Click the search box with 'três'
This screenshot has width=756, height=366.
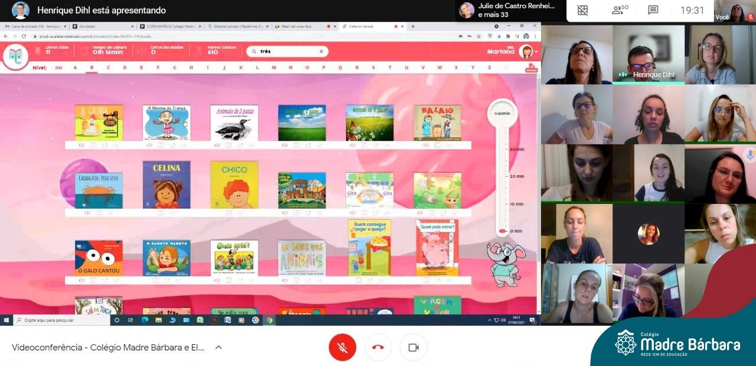click(x=286, y=52)
